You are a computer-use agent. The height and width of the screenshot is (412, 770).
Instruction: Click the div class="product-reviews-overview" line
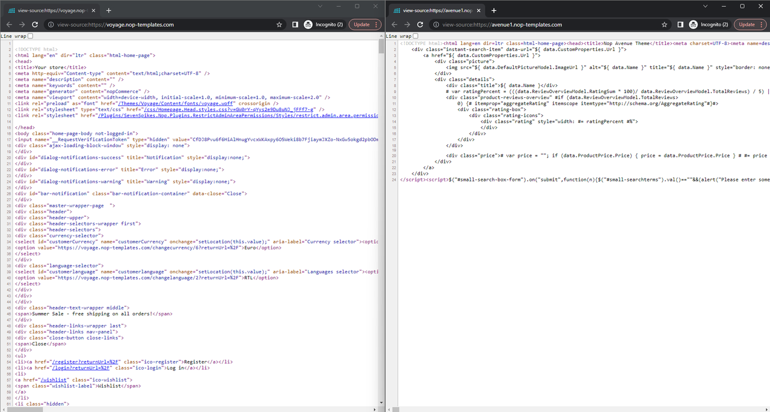coord(561,97)
